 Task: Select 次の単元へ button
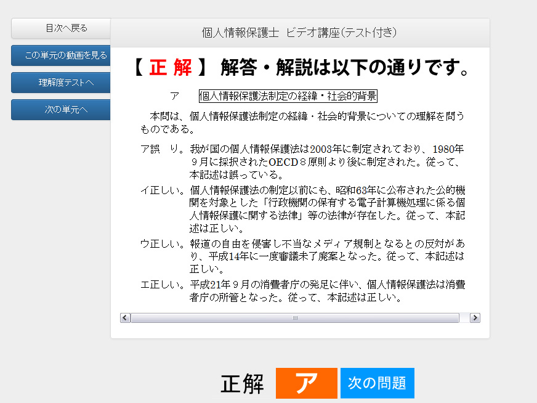pyautogui.click(x=61, y=110)
